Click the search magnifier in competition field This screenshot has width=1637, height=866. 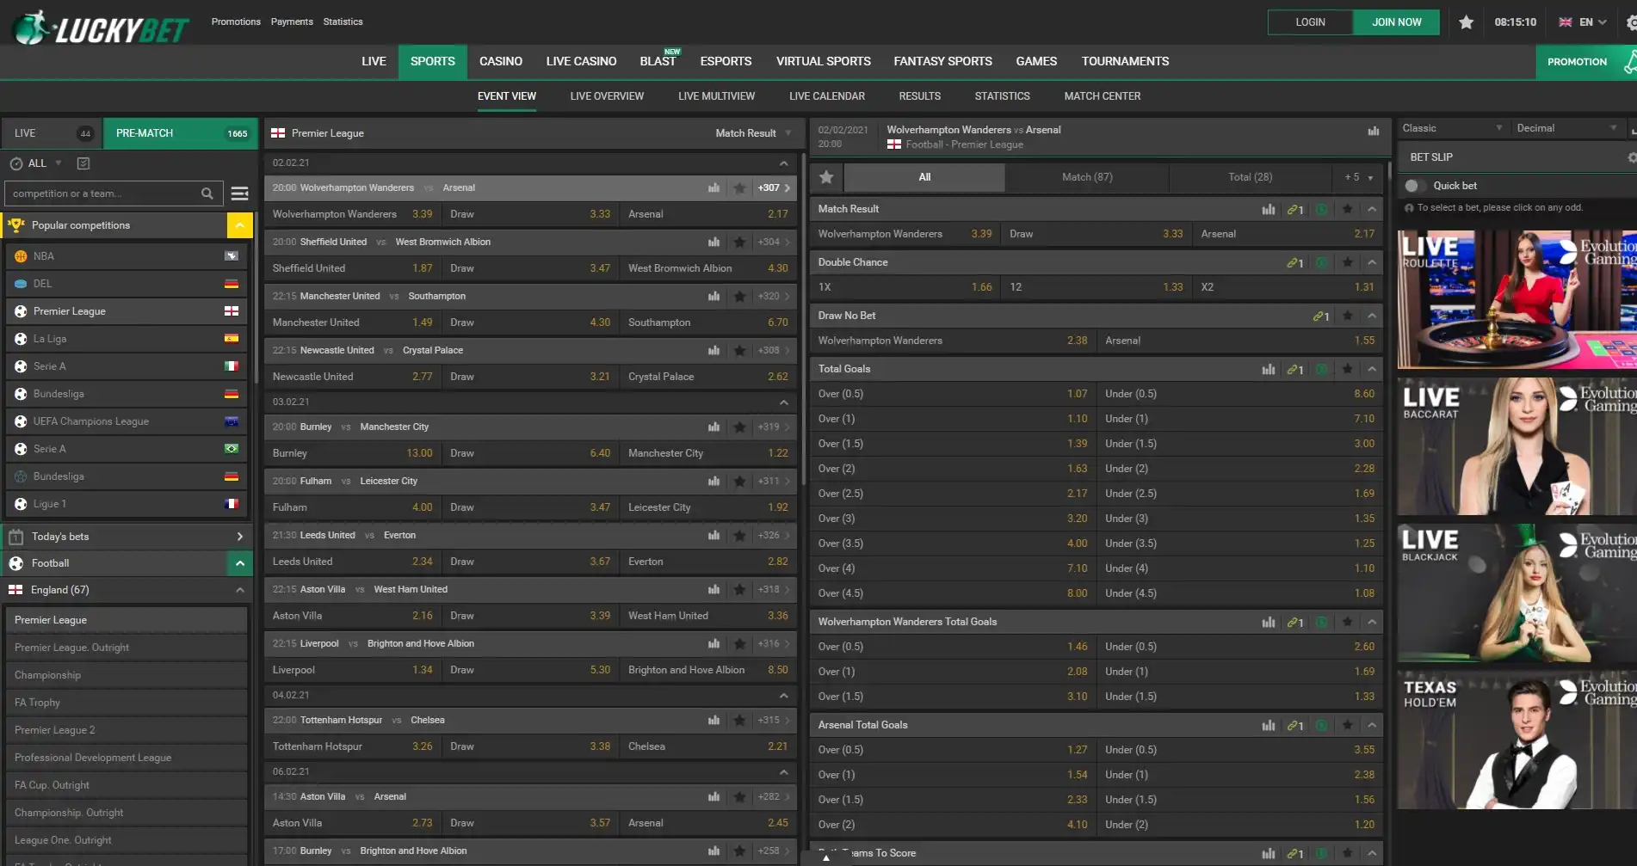tap(207, 193)
